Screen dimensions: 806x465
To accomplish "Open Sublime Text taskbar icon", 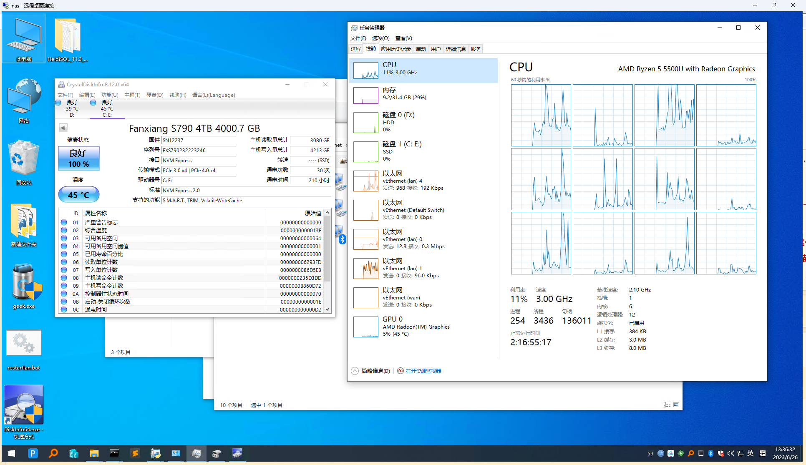I will tap(135, 453).
